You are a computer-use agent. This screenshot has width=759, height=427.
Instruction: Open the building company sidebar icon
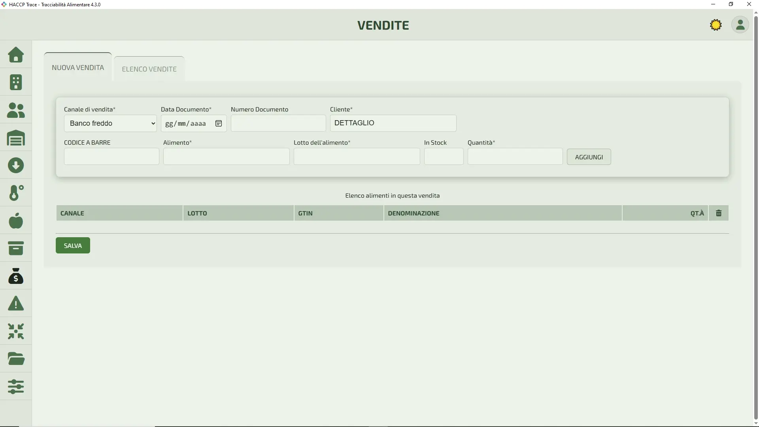pyautogui.click(x=16, y=82)
